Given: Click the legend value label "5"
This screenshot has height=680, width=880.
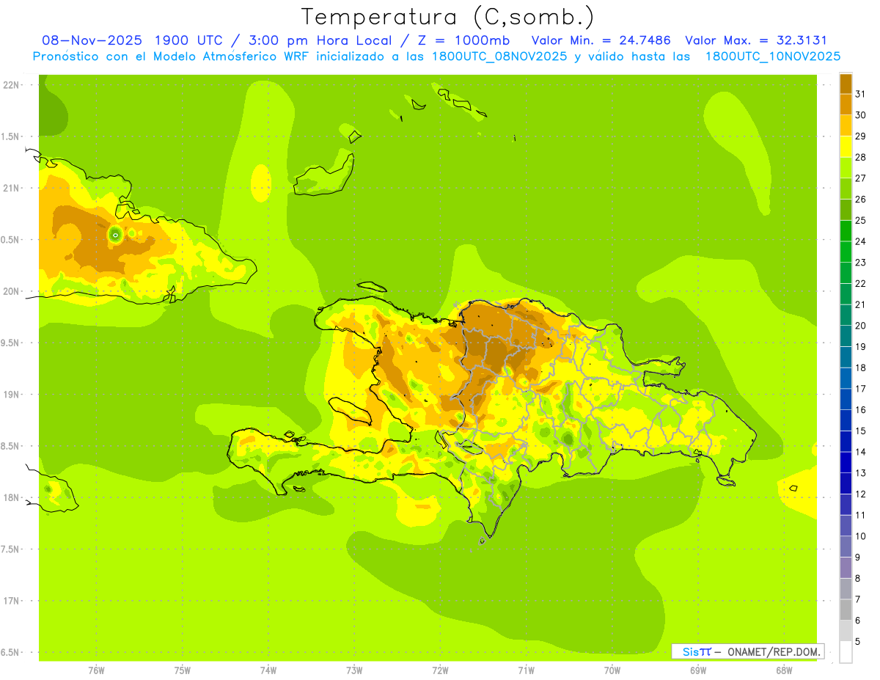Looking at the screenshot, I should click(x=858, y=642).
